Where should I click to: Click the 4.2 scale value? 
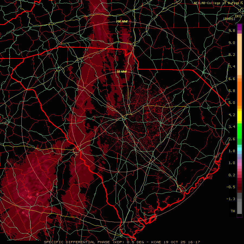pos(232,115)
